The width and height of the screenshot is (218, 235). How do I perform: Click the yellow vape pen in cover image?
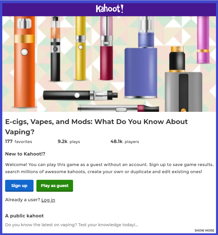pos(81,48)
